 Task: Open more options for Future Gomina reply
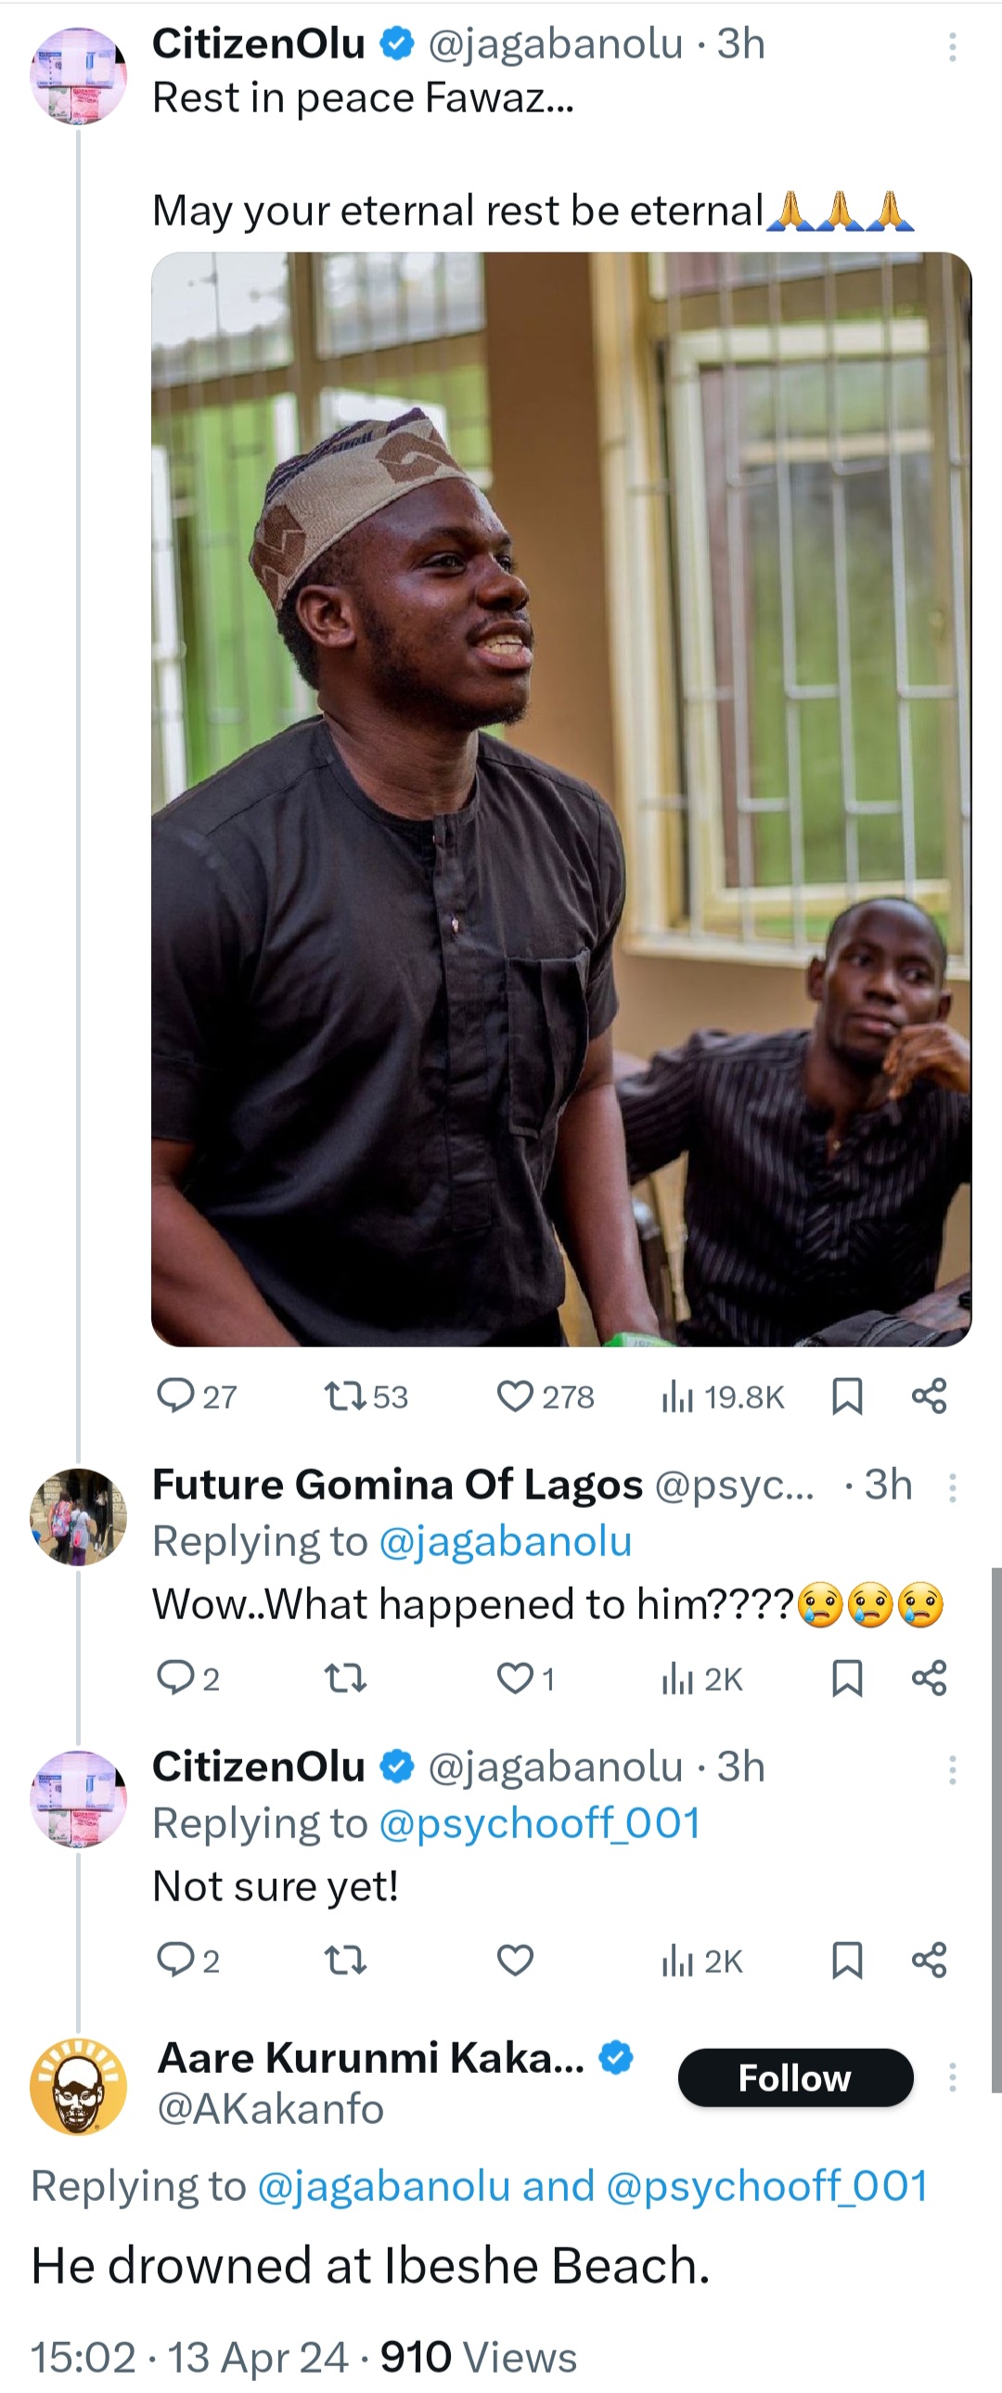[x=952, y=1488]
